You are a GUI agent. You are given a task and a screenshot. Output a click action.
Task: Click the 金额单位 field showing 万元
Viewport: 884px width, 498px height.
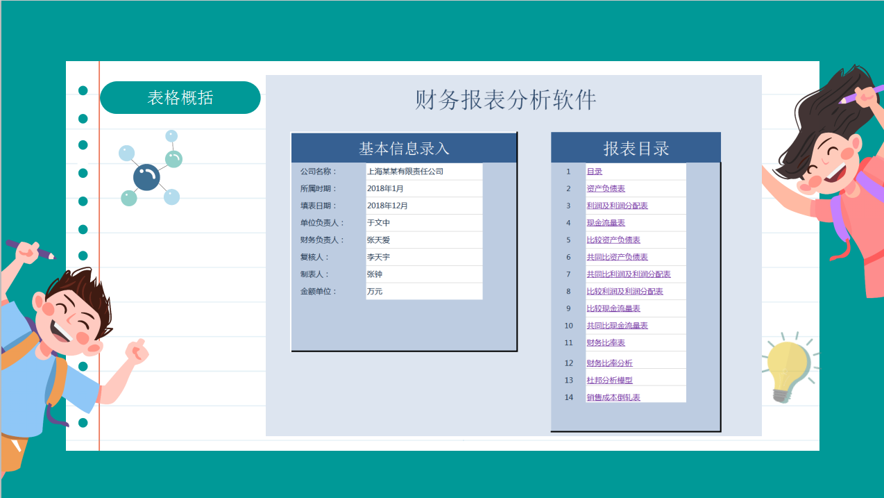tap(424, 291)
